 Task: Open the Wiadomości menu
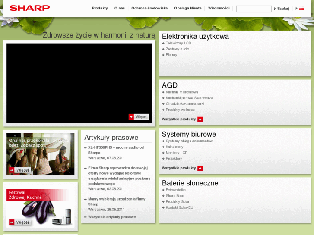(219, 8)
